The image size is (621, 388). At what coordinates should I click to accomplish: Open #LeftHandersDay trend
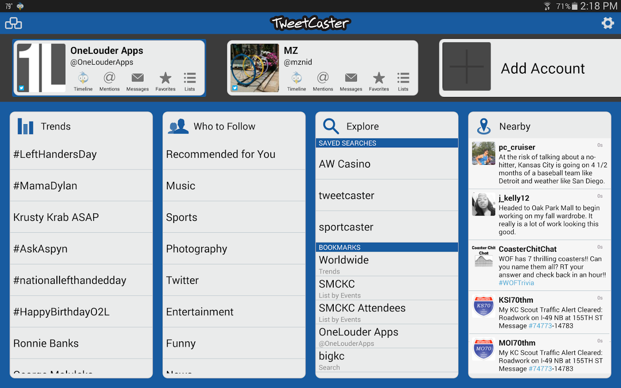point(81,154)
